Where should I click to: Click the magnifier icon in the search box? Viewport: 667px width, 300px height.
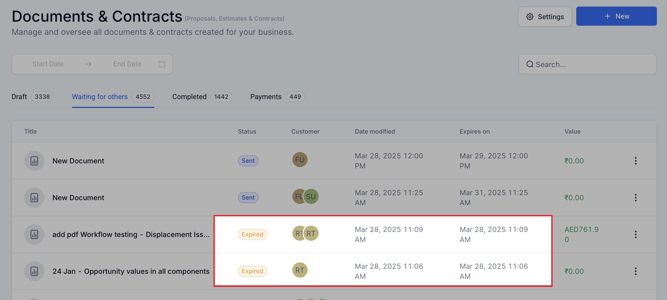pyautogui.click(x=530, y=64)
